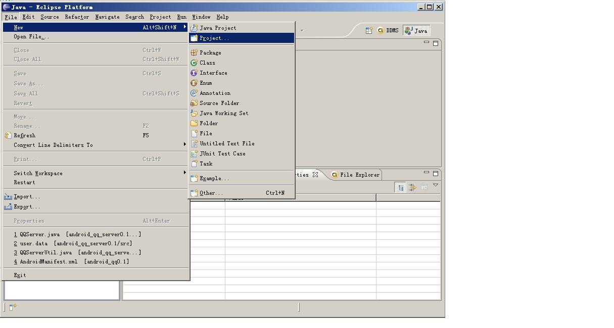Minimize the bottom Properties pane
This screenshot has width=614, height=328.
[x=427, y=173]
